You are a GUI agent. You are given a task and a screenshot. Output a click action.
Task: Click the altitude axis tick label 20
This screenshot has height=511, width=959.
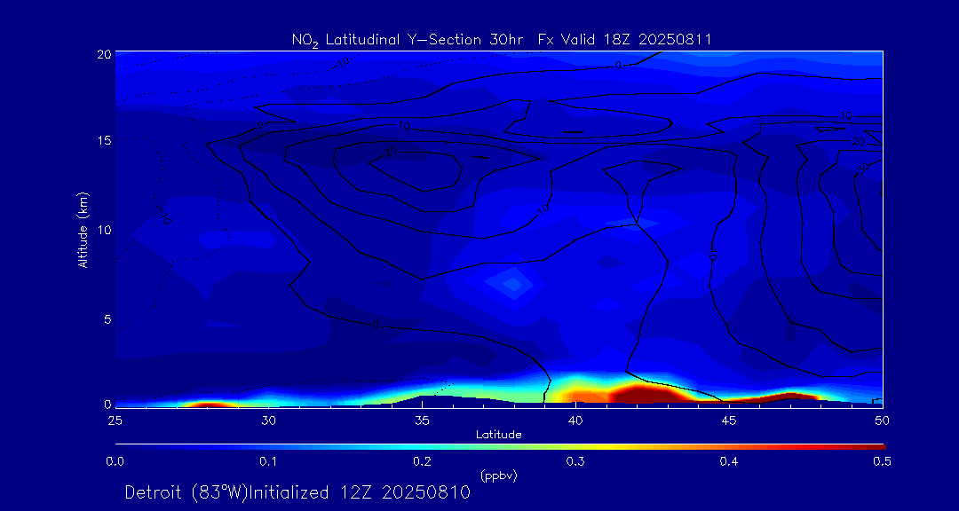coord(104,54)
